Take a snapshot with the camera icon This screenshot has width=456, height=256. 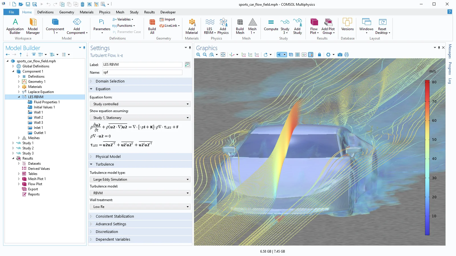tap(340, 55)
